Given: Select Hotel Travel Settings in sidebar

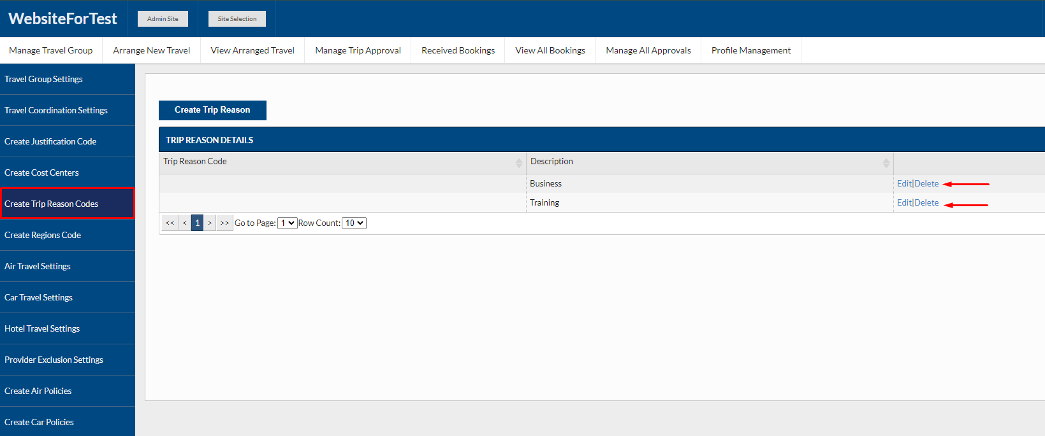Looking at the screenshot, I should [x=68, y=328].
